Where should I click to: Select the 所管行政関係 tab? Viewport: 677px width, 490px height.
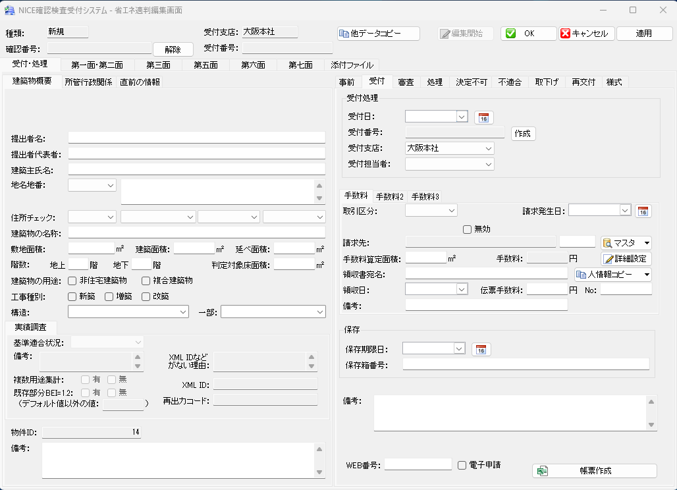point(89,82)
